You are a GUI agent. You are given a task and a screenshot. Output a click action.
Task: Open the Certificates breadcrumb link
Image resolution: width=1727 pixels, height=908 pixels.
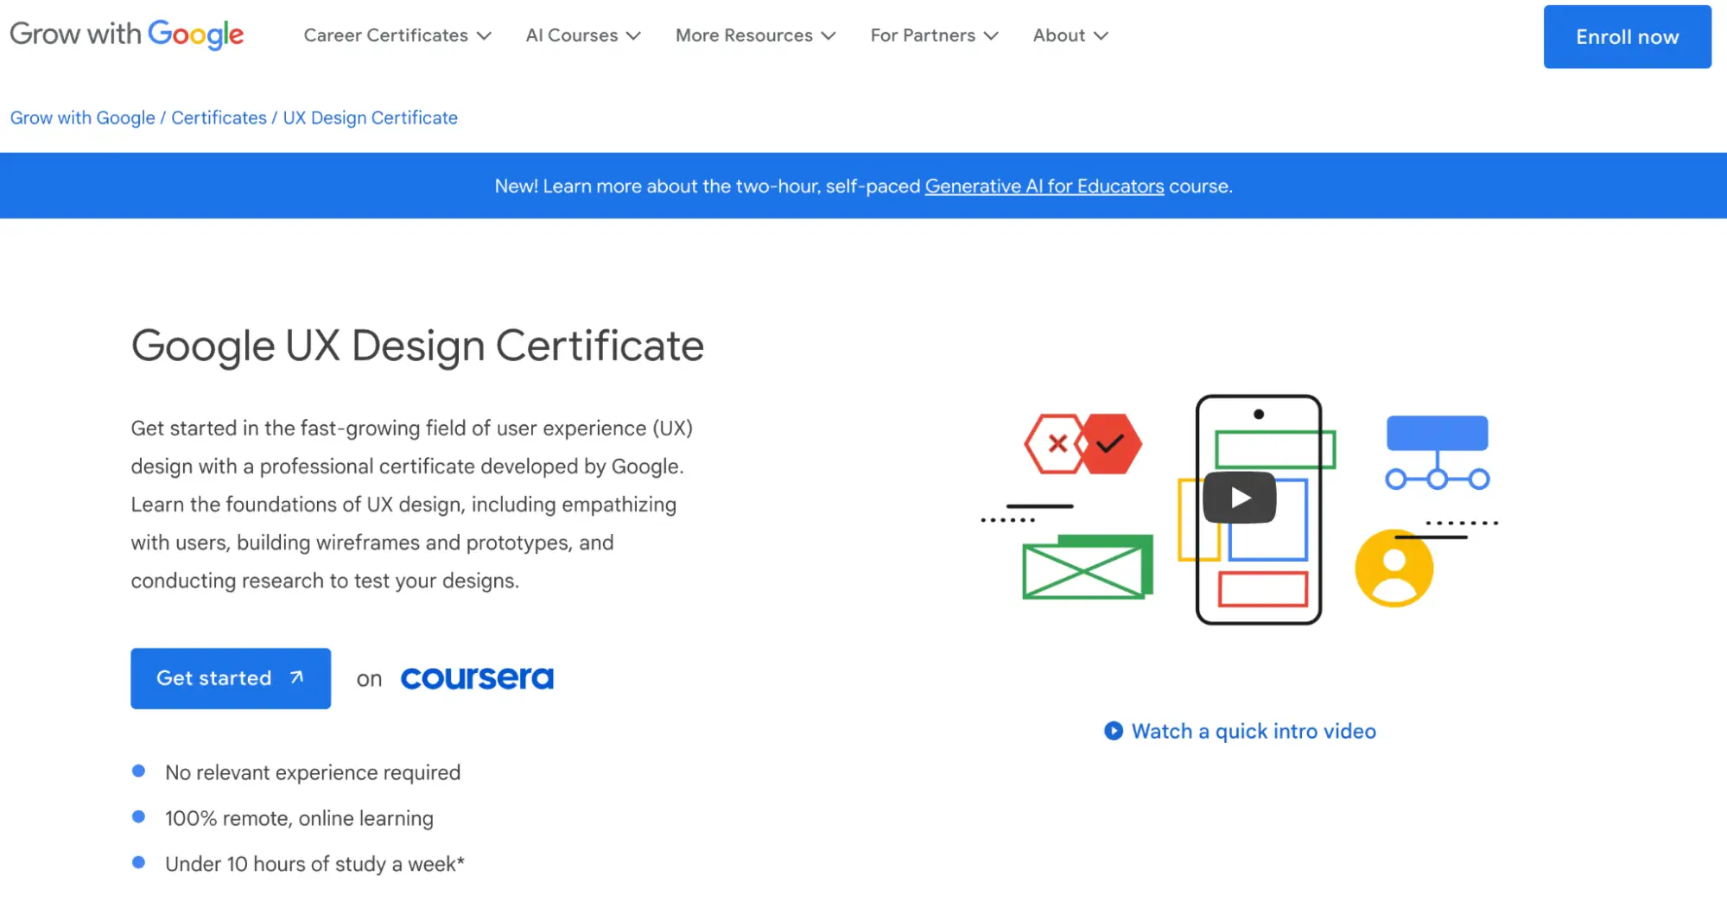(219, 117)
